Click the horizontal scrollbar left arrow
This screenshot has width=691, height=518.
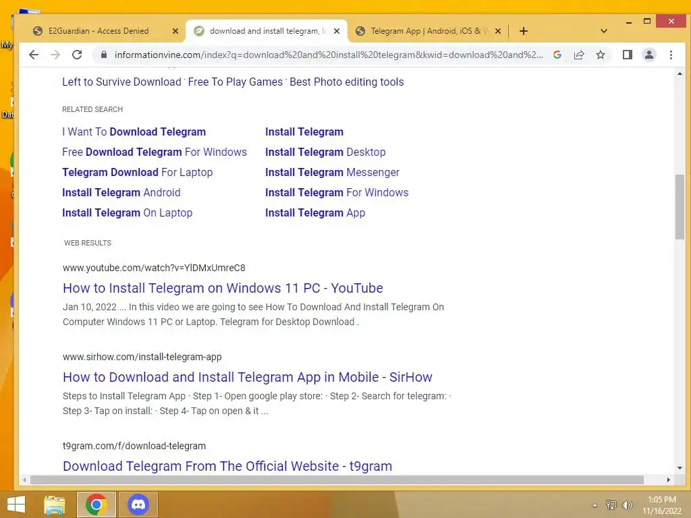pyautogui.click(x=25, y=480)
